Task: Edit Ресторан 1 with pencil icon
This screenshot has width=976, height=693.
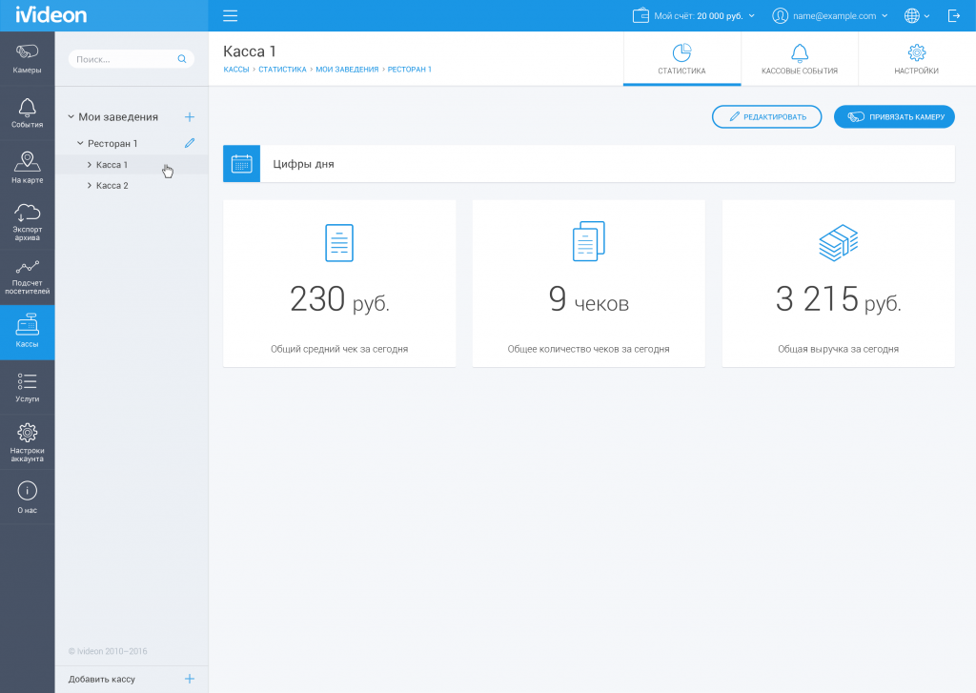Action: point(190,143)
